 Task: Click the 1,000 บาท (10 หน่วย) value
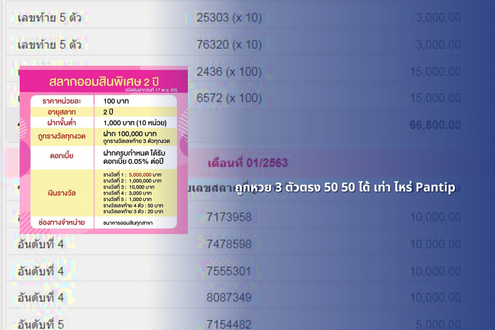135,123
